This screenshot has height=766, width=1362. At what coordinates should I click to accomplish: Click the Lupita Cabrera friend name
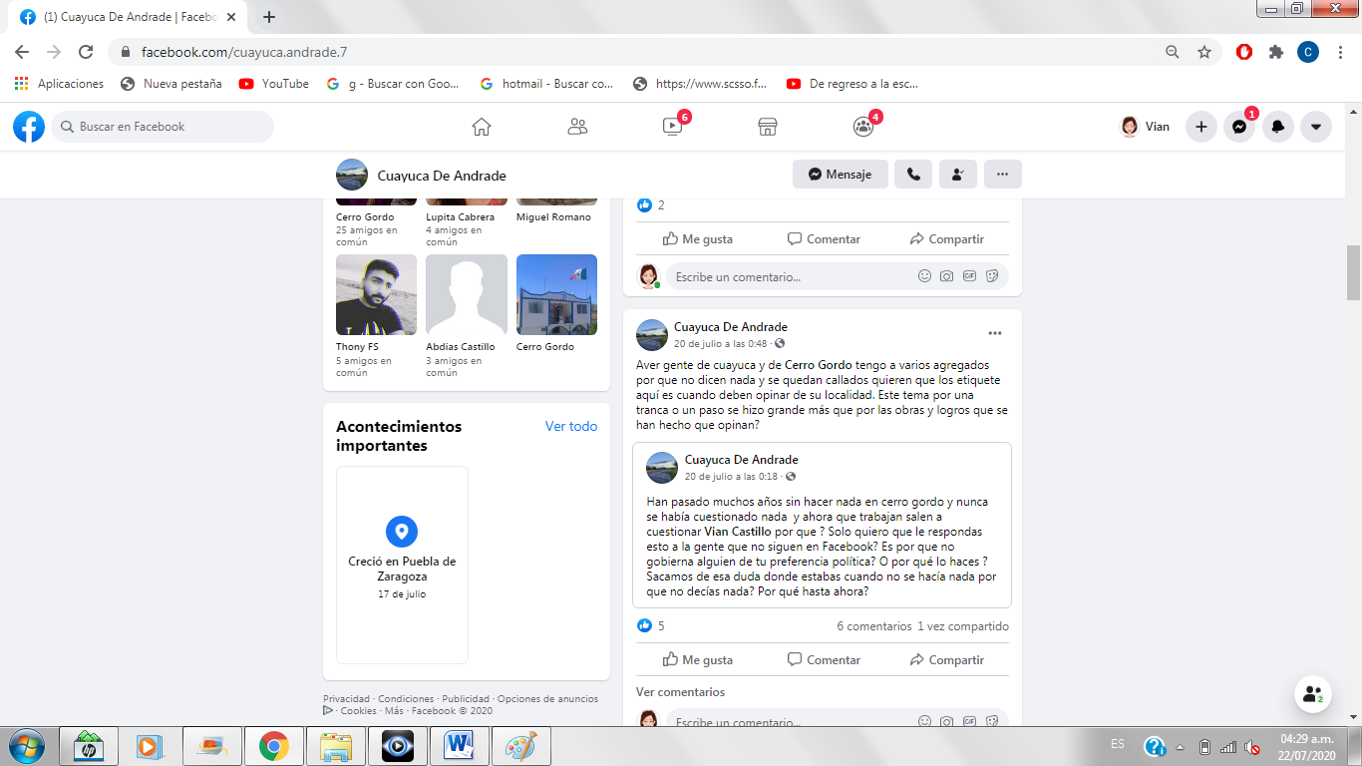tap(460, 217)
